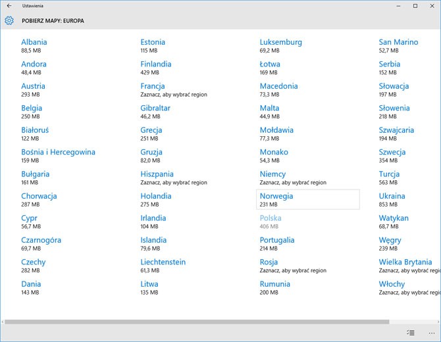The width and height of the screenshot is (441, 342).
Task: Select the Watykan map
Action: 394,222
